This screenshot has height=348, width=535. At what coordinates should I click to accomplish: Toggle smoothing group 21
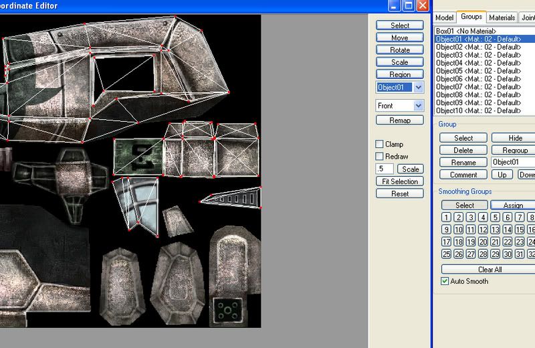point(495,242)
